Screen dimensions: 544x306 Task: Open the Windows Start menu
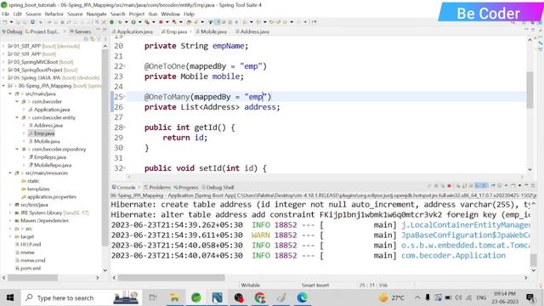point(10,297)
